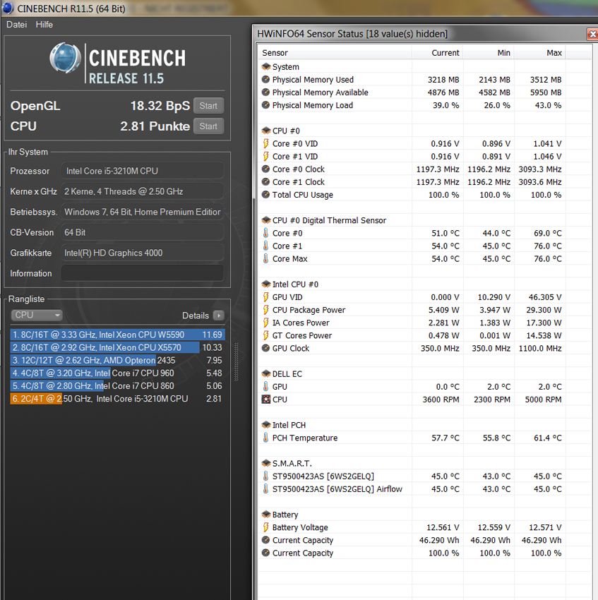
Task: Click the Physical Memory Used gauge icon
Action: pos(265,80)
